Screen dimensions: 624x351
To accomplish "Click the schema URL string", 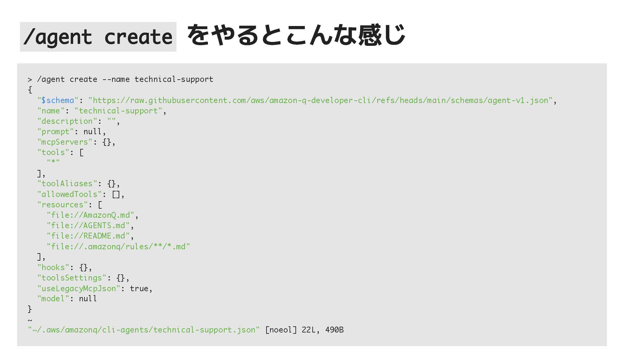I will 320,100.
